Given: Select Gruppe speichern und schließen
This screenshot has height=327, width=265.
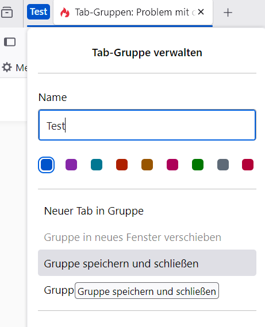Looking at the screenshot, I should pos(147,263).
